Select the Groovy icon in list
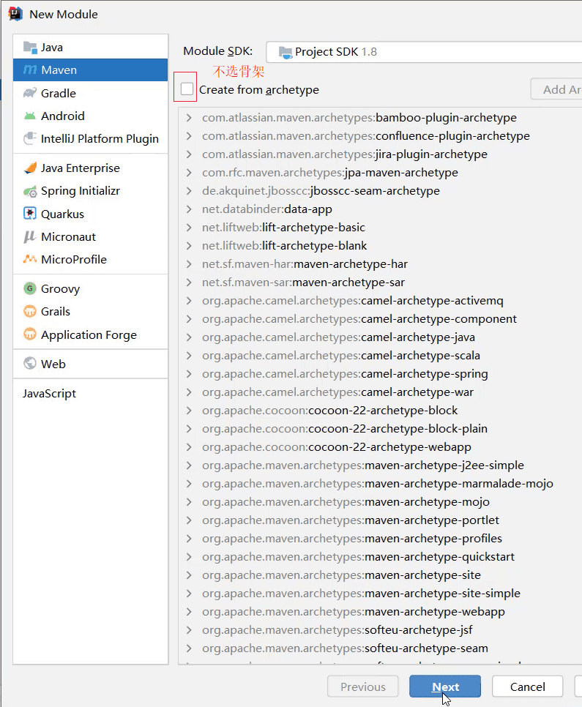 coord(30,289)
